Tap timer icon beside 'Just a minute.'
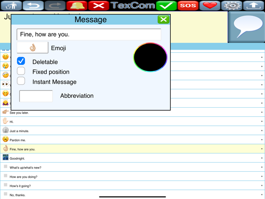The width and height of the screenshot is (265, 199). pyautogui.click(x=6, y=130)
